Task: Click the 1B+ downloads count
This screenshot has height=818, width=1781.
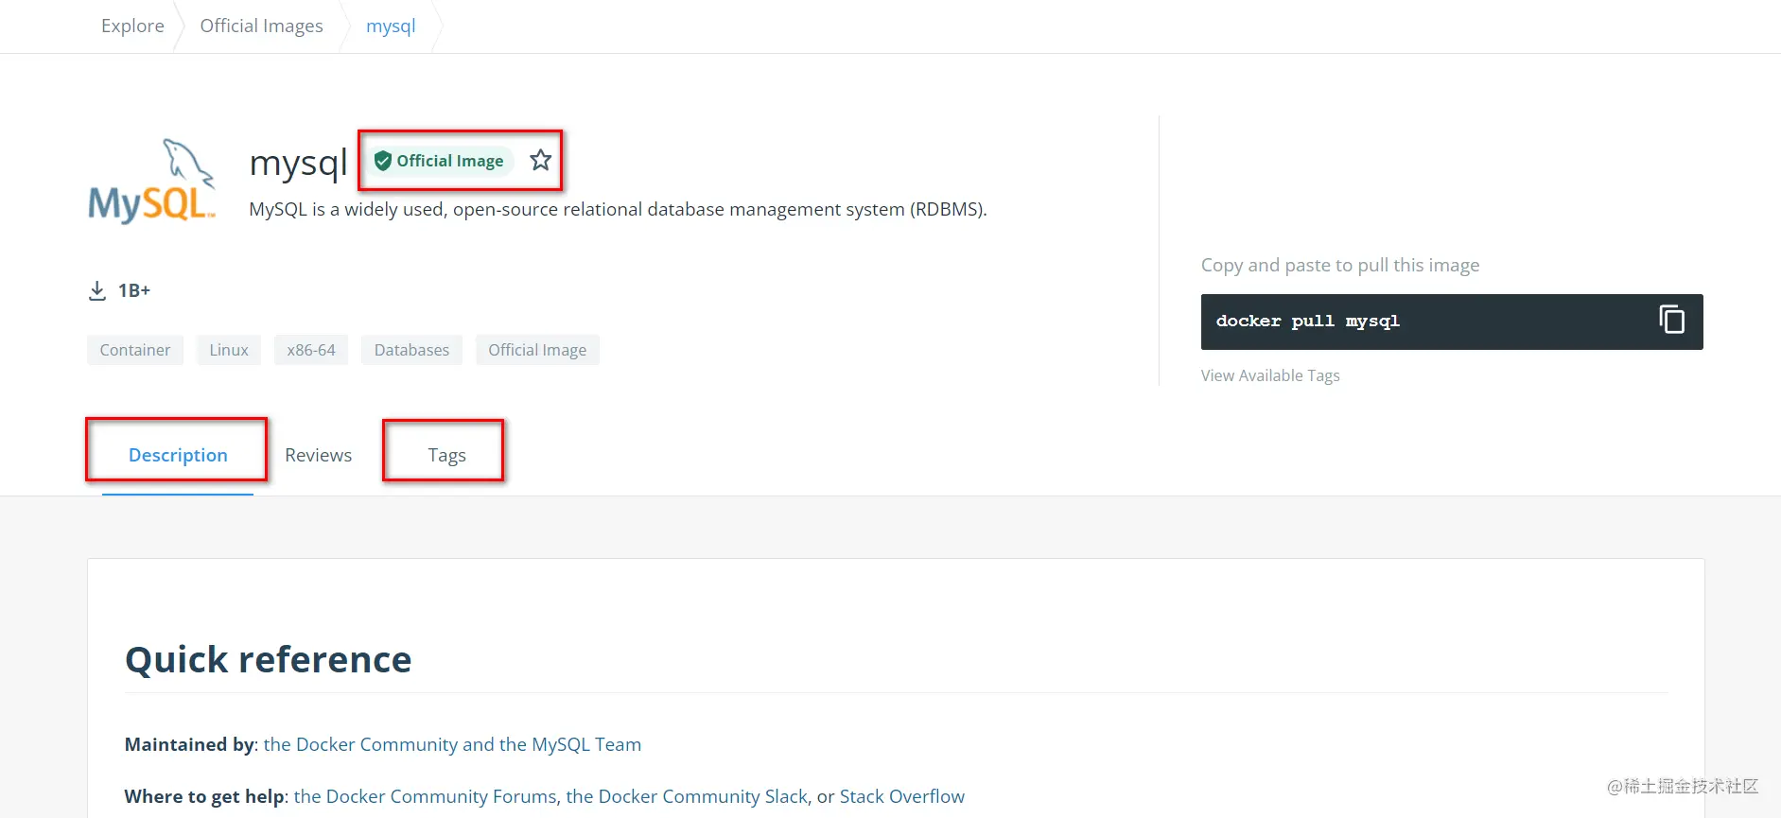Action: point(134,290)
